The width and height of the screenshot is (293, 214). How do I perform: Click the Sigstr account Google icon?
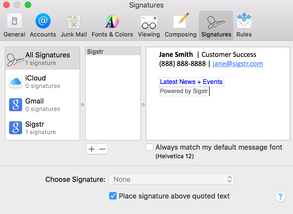coord(16,128)
